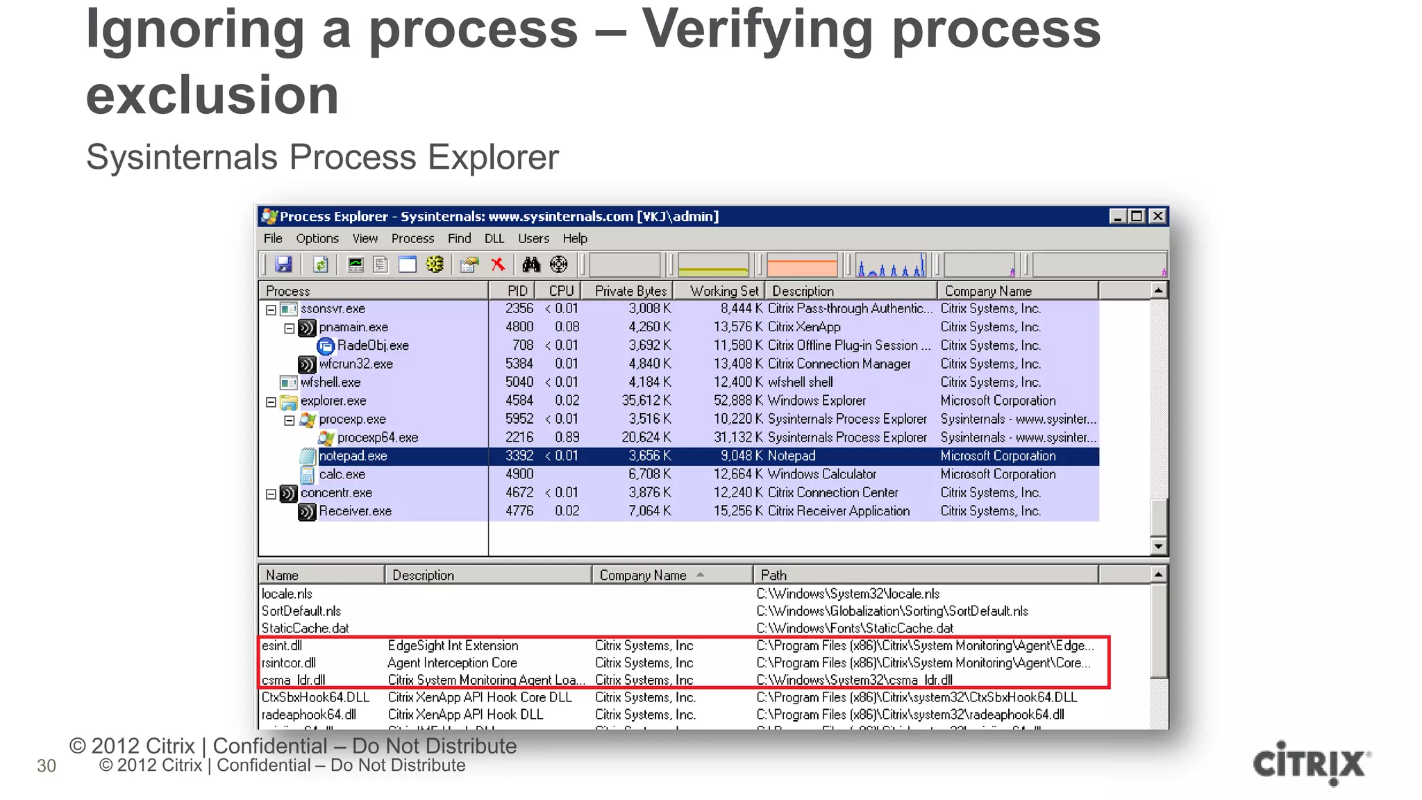Select the notepad.exe process row
Screen dimensions: 1422x800
pyautogui.click(x=680, y=456)
